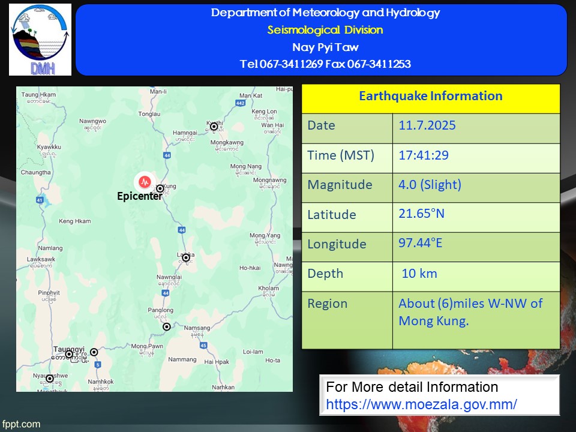
Task: Select the longitude value 97.44°E
Action: pyautogui.click(x=420, y=243)
